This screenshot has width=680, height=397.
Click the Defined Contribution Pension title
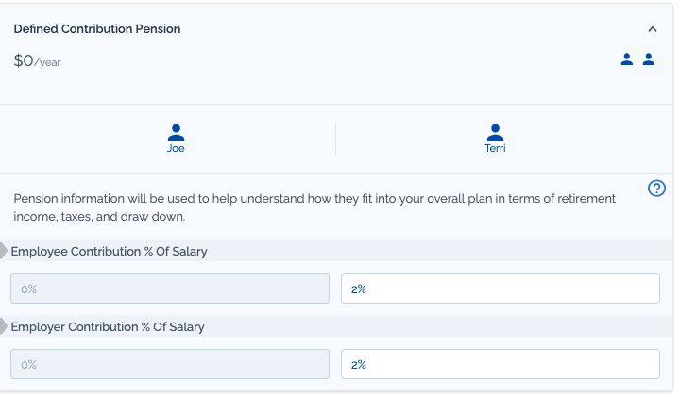coord(97,29)
